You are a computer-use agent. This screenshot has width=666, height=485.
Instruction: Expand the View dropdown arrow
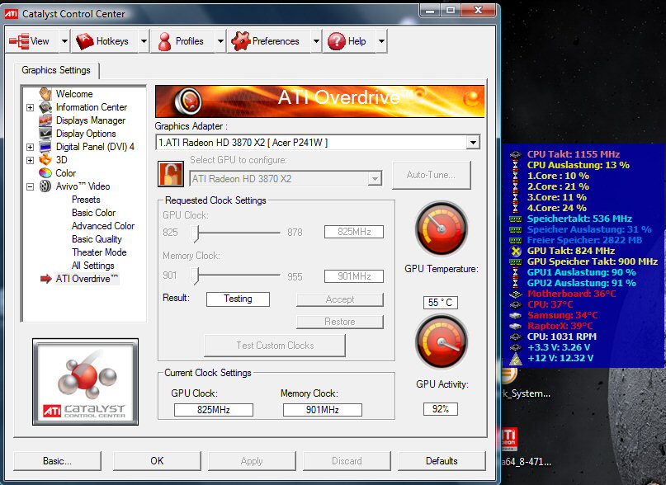pos(64,41)
